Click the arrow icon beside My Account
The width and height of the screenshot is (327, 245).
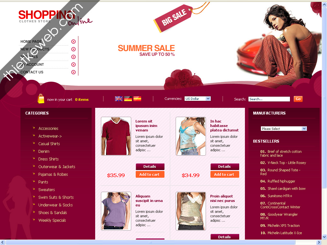(73, 64)
